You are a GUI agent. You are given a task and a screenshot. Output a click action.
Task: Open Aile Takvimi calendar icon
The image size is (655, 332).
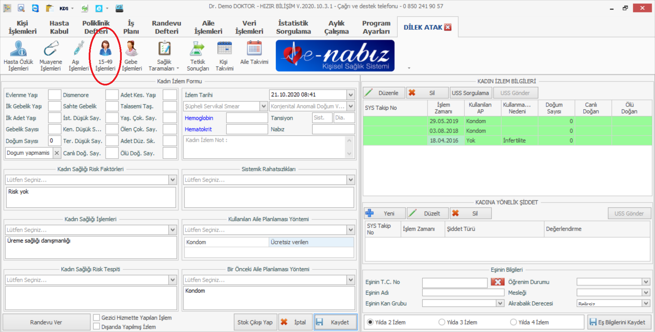point(254,49)
